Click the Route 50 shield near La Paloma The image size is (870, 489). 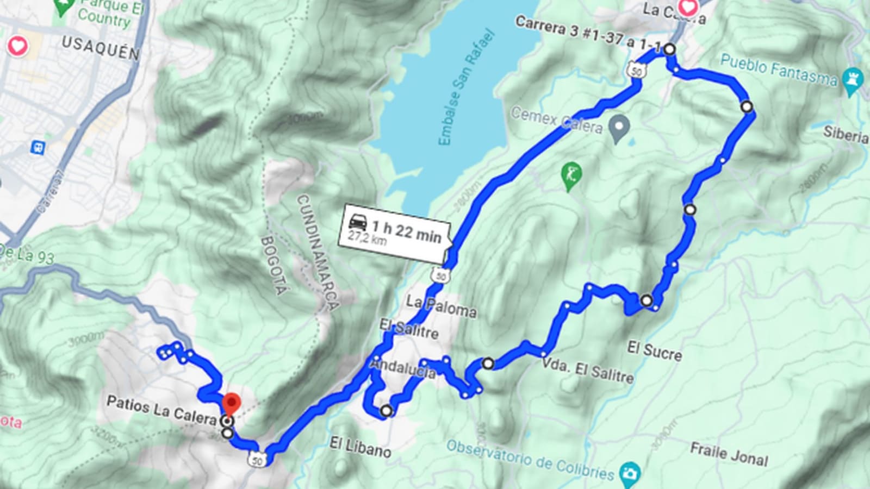click(x=440, y=275)
